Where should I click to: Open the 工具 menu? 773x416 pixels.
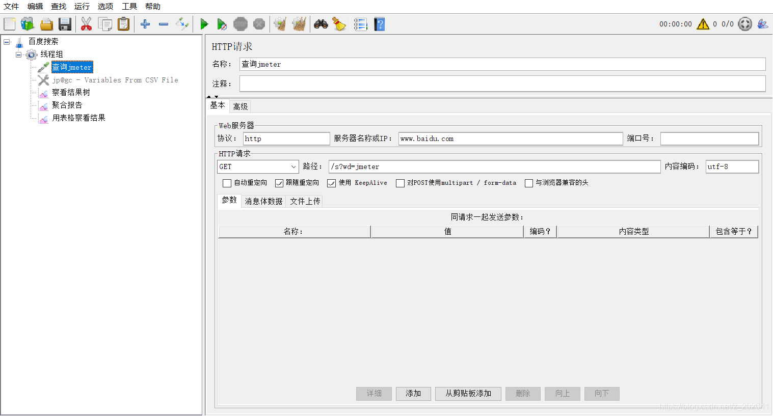(x=129, y=6)
